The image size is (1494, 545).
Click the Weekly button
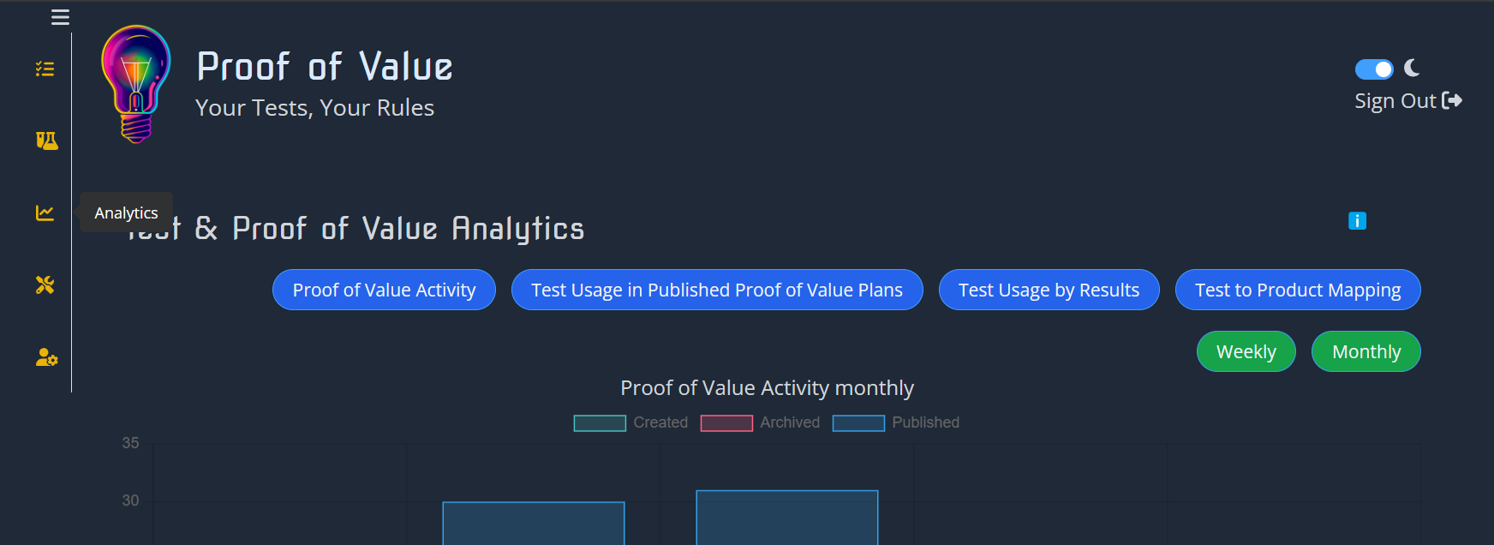coord(1246,351)
